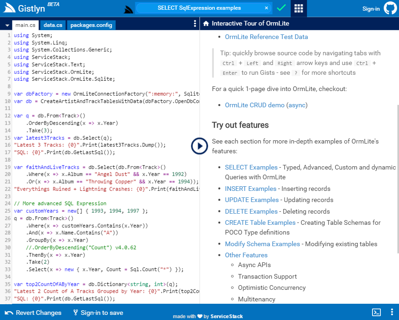Screen dimensions: 399x320
Task: Open OrmLite Reference Test Data link
Action: tap(266, 37)
